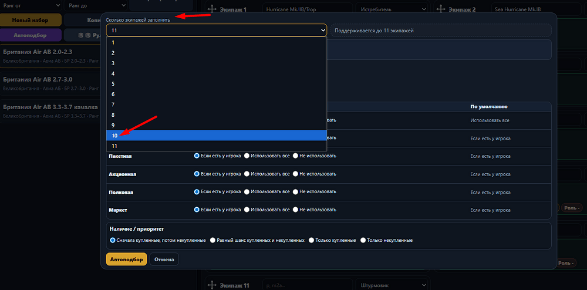Select 'Равный шанс купленных и некупленных'
Screen dimensions: 587x290
212,240
